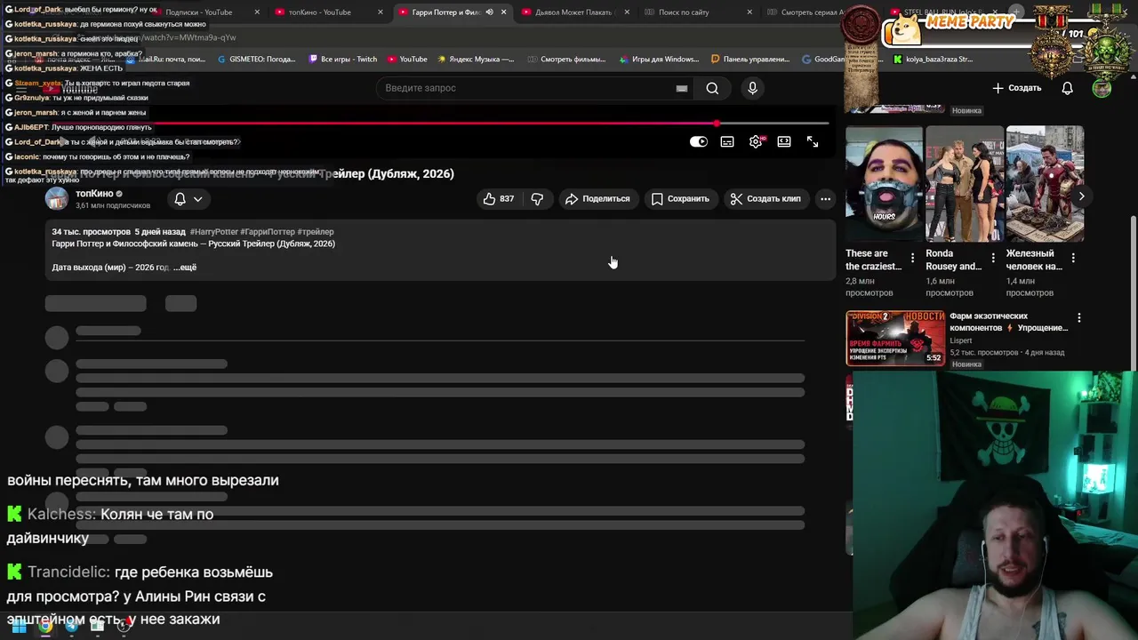Open on-screen keyboard in search box

pyautogui.click(x=682, y=88)
